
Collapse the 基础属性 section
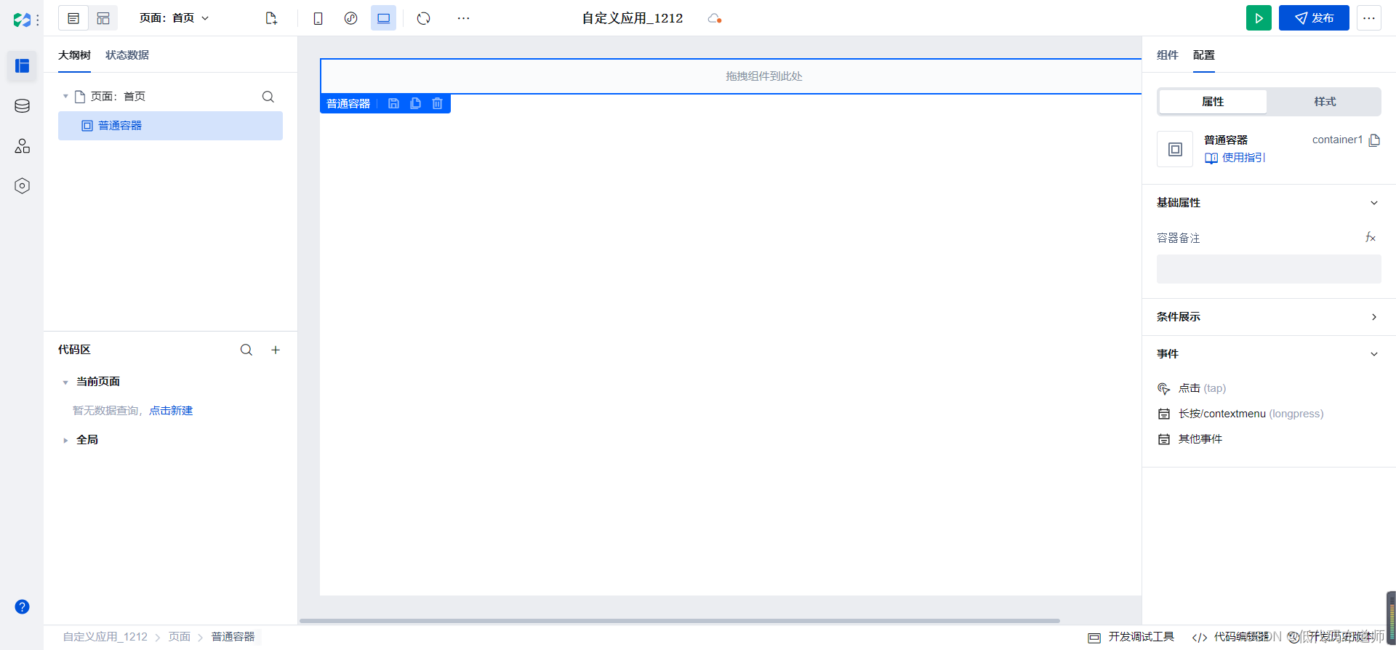pyautogui.click(x=1374, y=203)
